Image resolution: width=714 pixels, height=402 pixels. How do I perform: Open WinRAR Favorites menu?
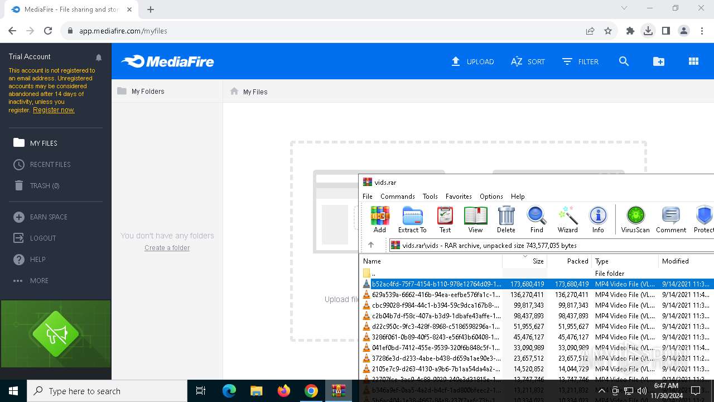click(459, 197)
